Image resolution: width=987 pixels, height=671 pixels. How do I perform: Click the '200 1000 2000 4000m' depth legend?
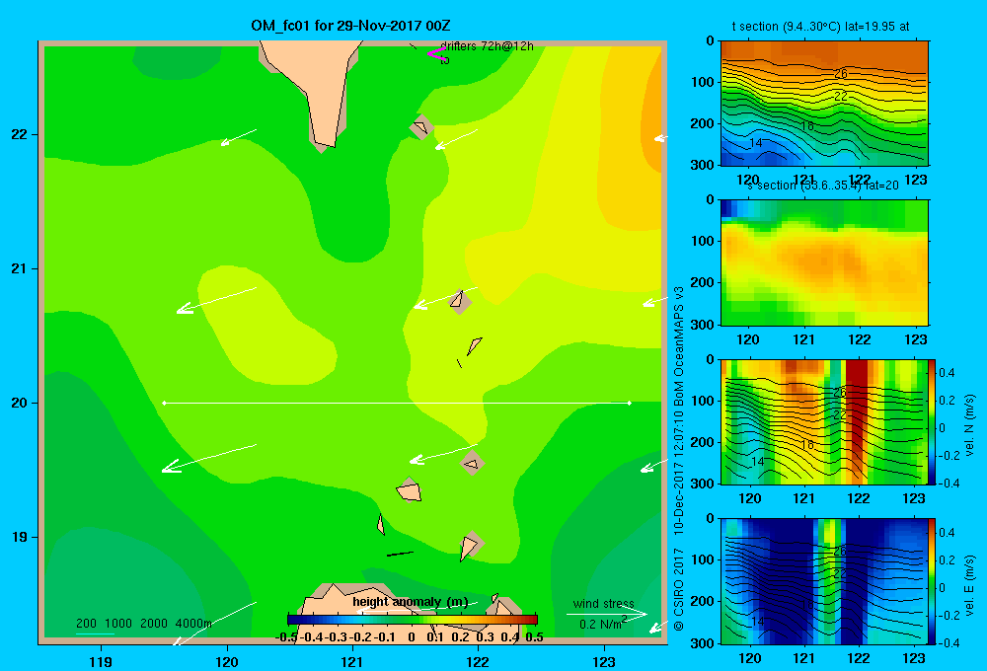pyautogui.click(x=143, y=624)
